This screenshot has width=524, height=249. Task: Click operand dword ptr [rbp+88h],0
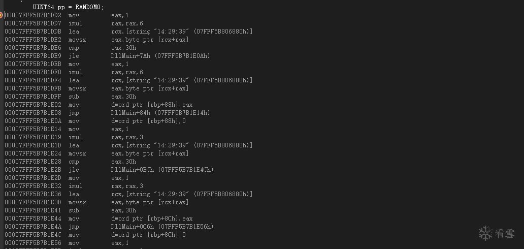point(148,121)
